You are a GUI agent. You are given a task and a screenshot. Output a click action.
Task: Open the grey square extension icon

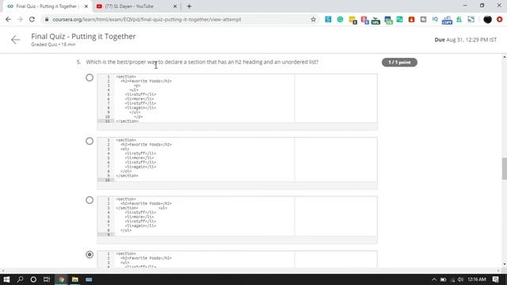coord(423,19)
